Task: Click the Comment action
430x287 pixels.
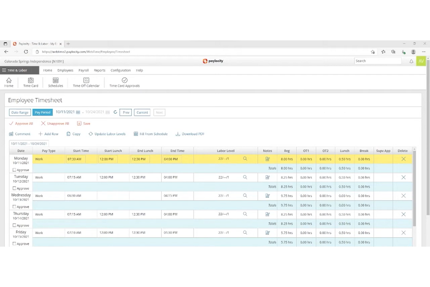Action: [20, 134]
